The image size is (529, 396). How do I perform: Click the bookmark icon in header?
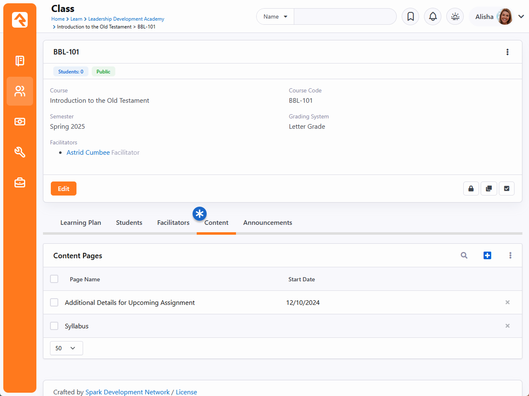[x=410, y=16]
